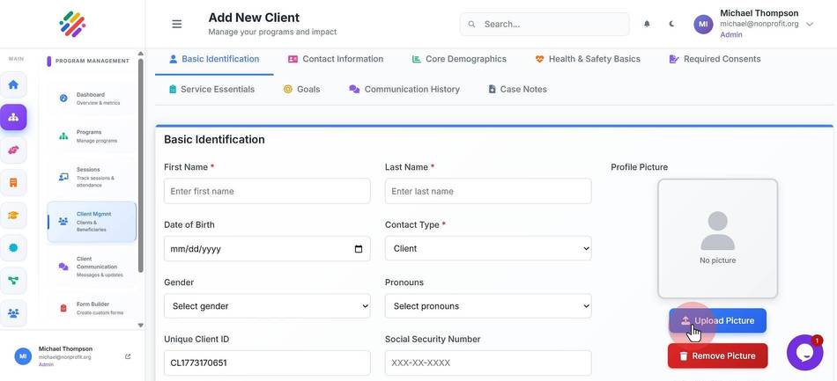Click the Programs hierarchy icon
Image resolution: width=837 pixels, height=381 pixels.
pyautogui.click(x=63, y=136)
